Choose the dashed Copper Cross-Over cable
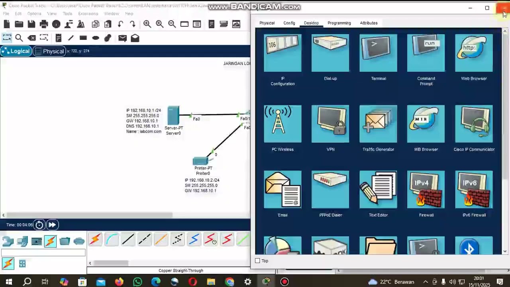This screenshot has height=287, width=510. (x=145, y=240)
